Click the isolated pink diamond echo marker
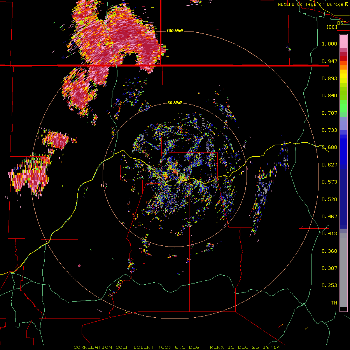The image size is (350, 350). (79, 266)
